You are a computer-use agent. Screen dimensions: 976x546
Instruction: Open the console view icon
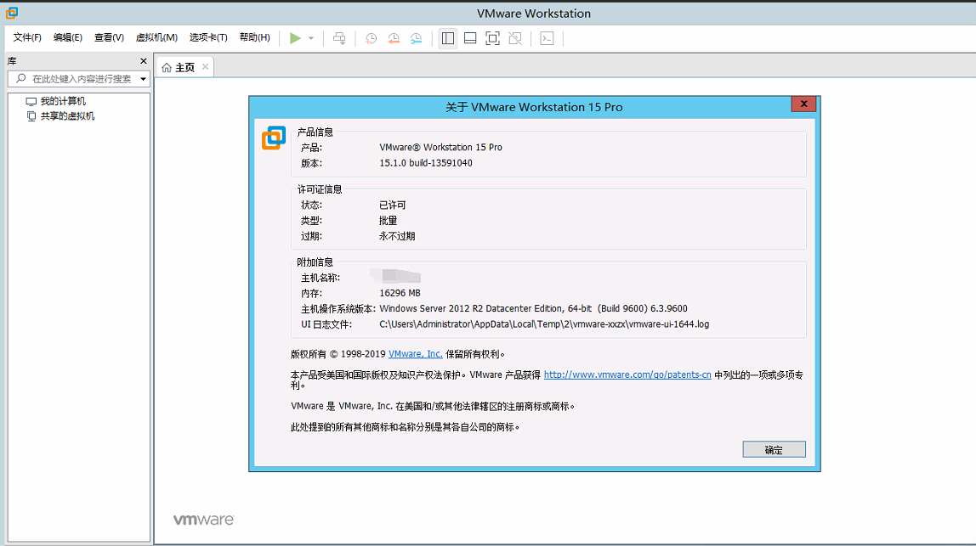pos(548,38)
